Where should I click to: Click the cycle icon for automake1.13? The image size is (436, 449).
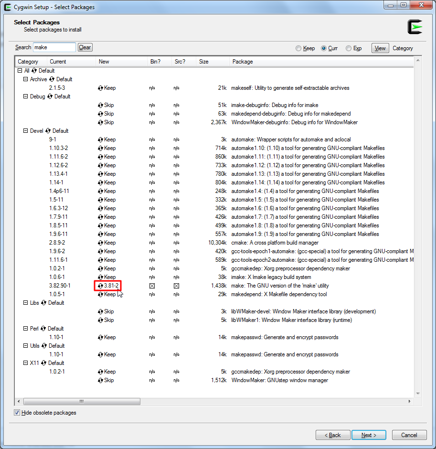coord(100,174)
